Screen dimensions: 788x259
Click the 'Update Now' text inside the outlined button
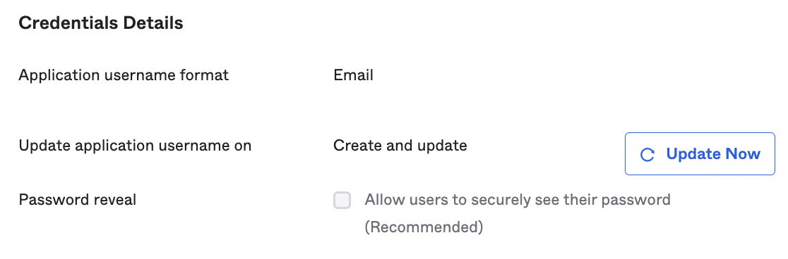pyautogui.click(x=713, y=154)
